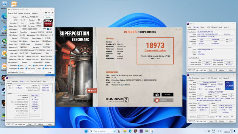Switch to Advanced tab in GPU-Z
The image size is (238, 134).
27,13
